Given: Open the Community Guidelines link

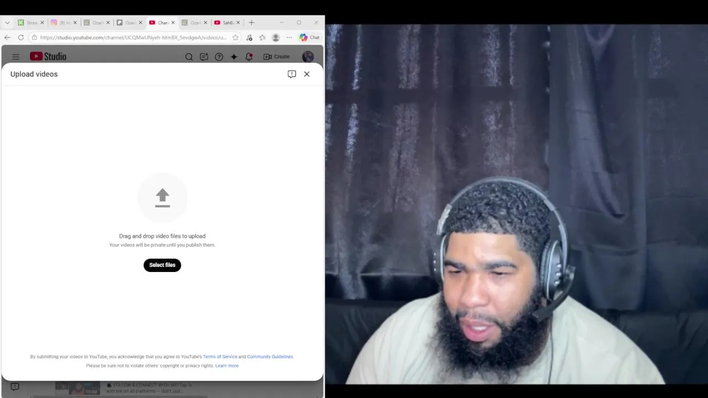Looking at the screenshot, I should pos(270,357).
